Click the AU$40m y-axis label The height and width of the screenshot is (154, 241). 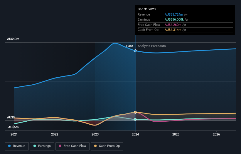(13, 39)
